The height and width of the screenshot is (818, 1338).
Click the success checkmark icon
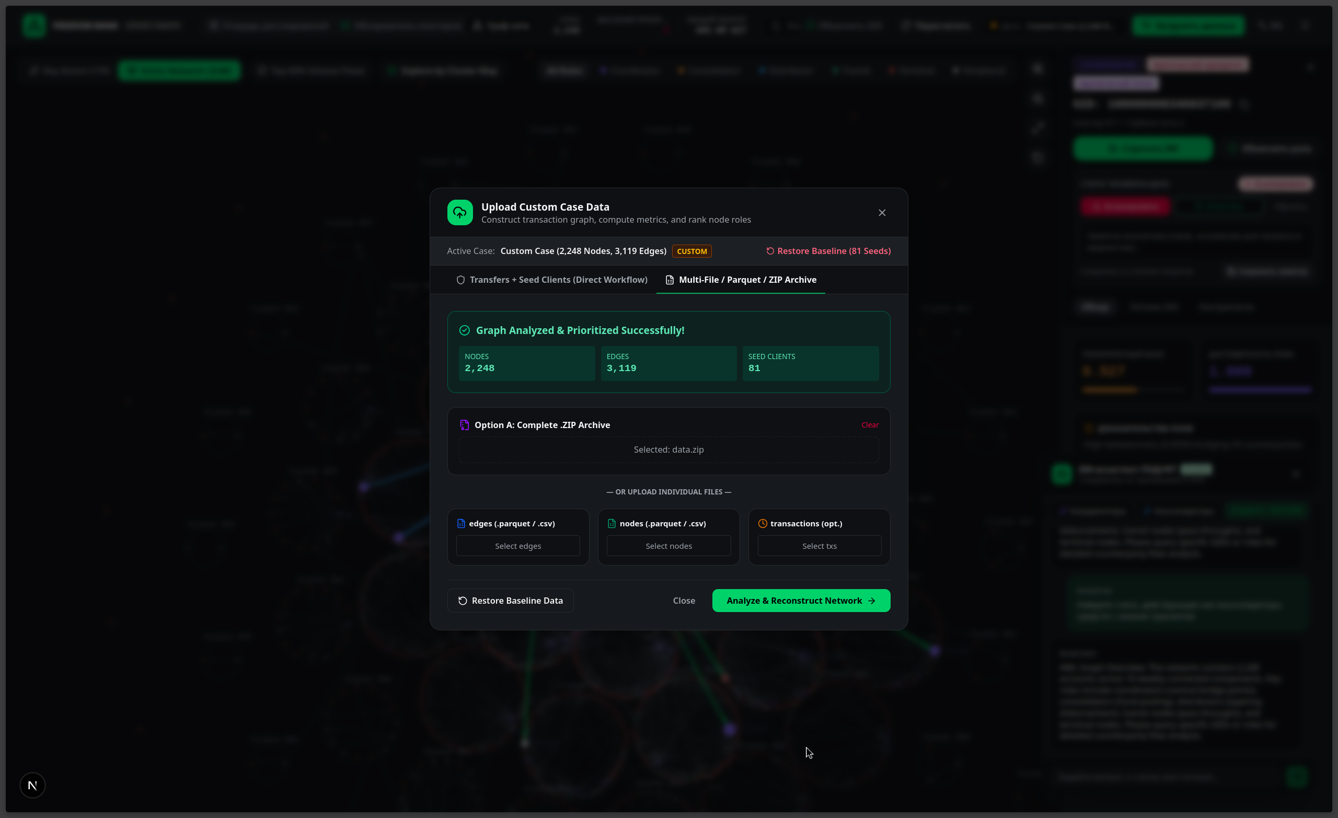[x=464, y=330]
